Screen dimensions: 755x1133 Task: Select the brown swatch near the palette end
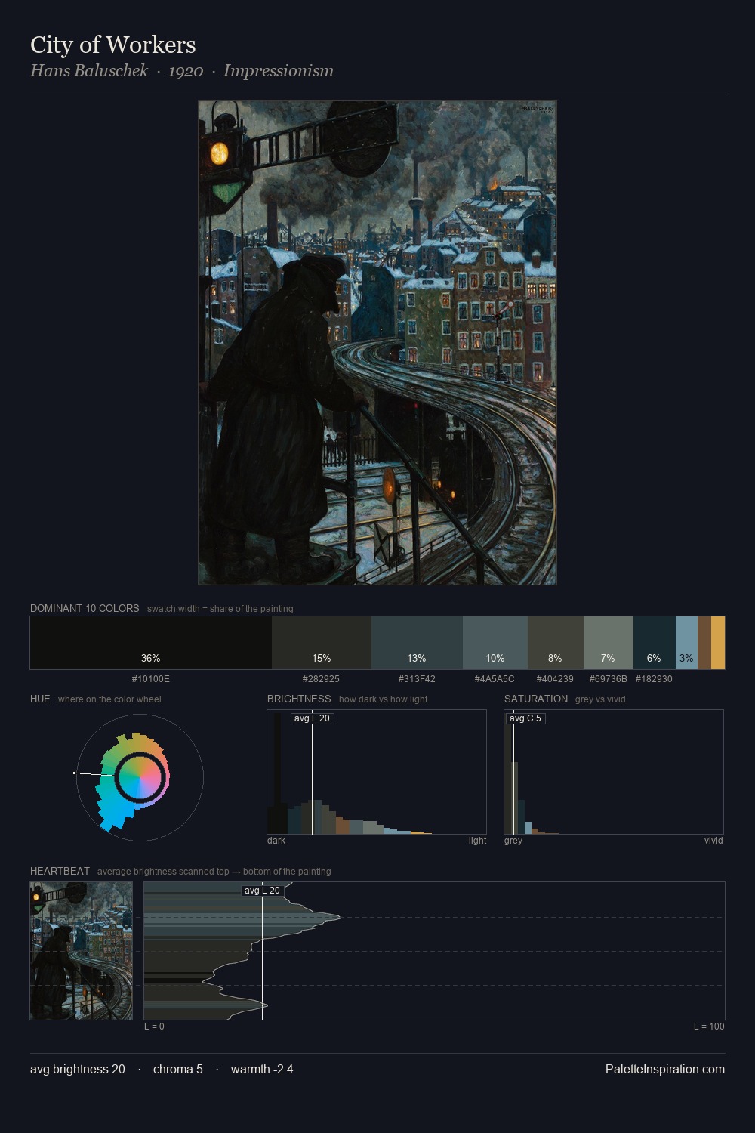click(704, 643)
